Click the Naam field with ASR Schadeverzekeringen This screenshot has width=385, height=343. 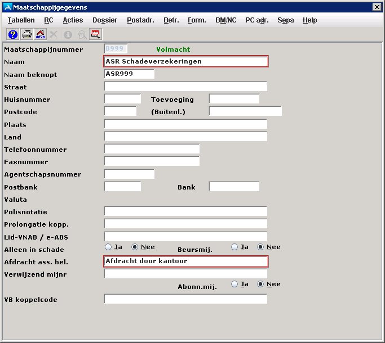186,61
